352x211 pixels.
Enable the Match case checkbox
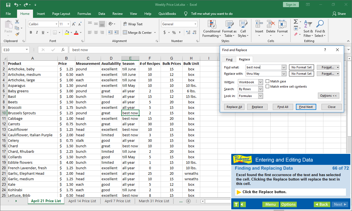pyautogui.click(x=267, y=81)
